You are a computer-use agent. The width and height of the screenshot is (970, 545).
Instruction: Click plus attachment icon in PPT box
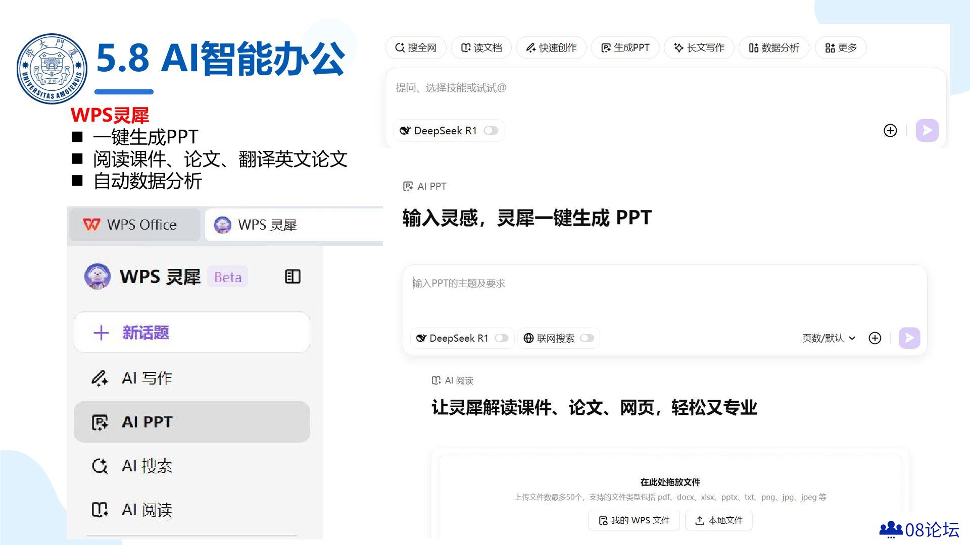click(x=875, y=338)
